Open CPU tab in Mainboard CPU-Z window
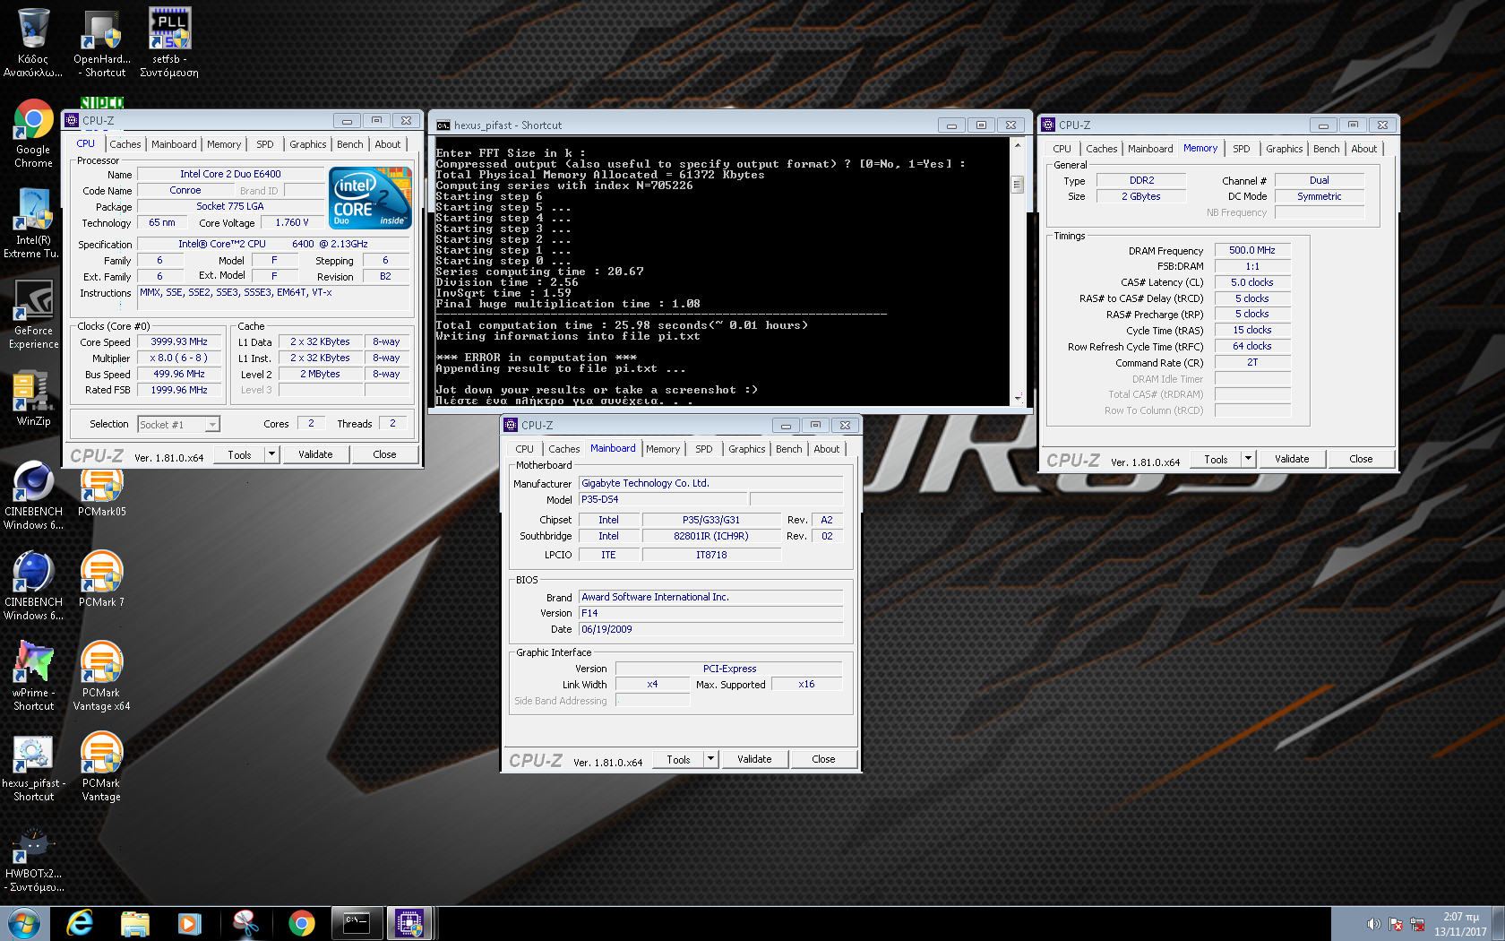The image size is (1505, 941). [x=524, y=449]
